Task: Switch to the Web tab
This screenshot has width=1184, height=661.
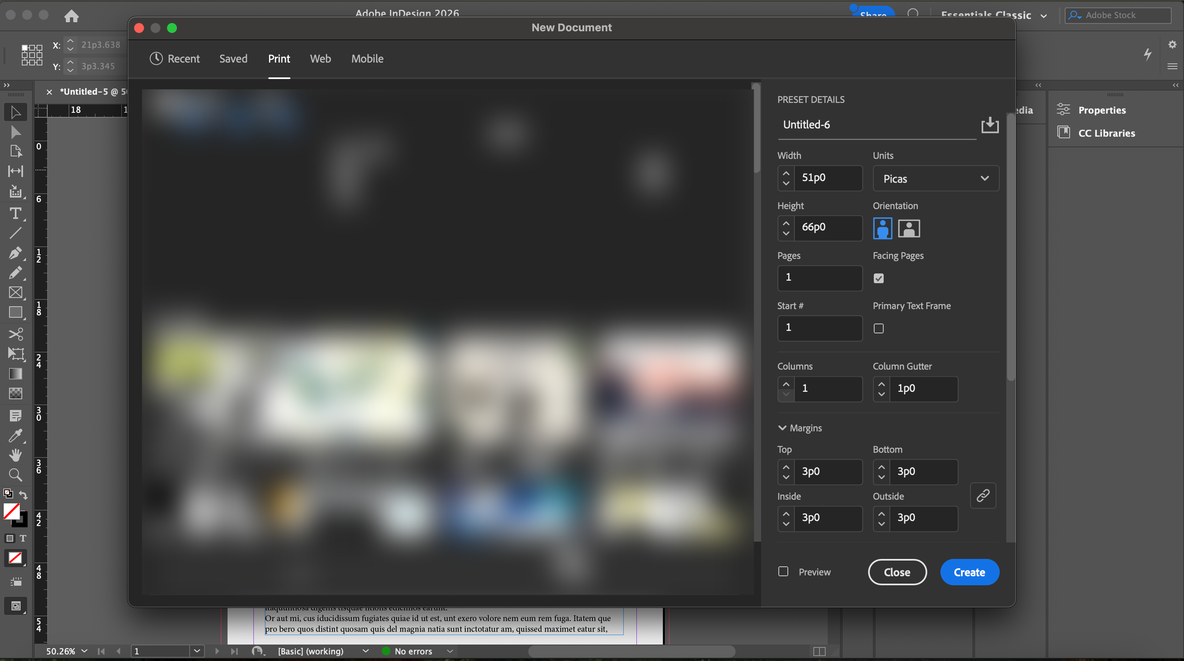Action: tap(320, 59)
